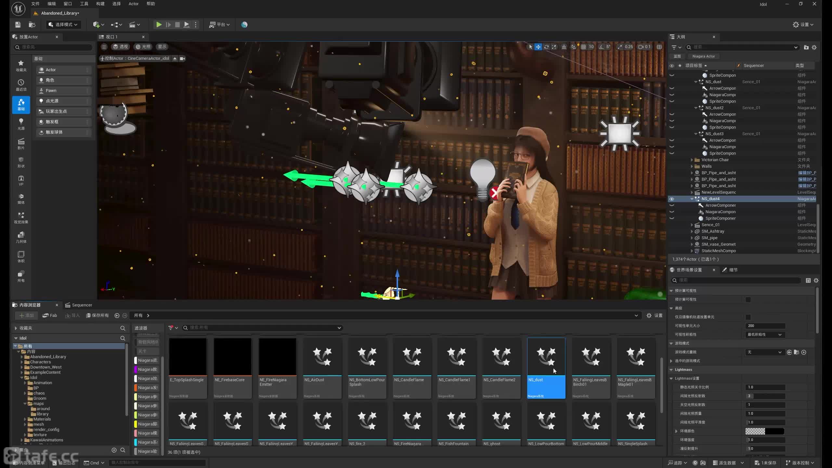Screen dimensions: 832x468
Task: Click 保存所有 Save All button
Action: click(97, 315)
